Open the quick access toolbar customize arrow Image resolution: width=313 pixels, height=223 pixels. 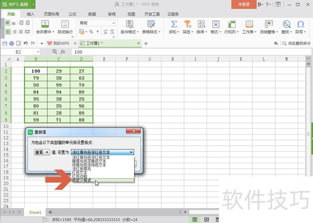pos(42,44)
